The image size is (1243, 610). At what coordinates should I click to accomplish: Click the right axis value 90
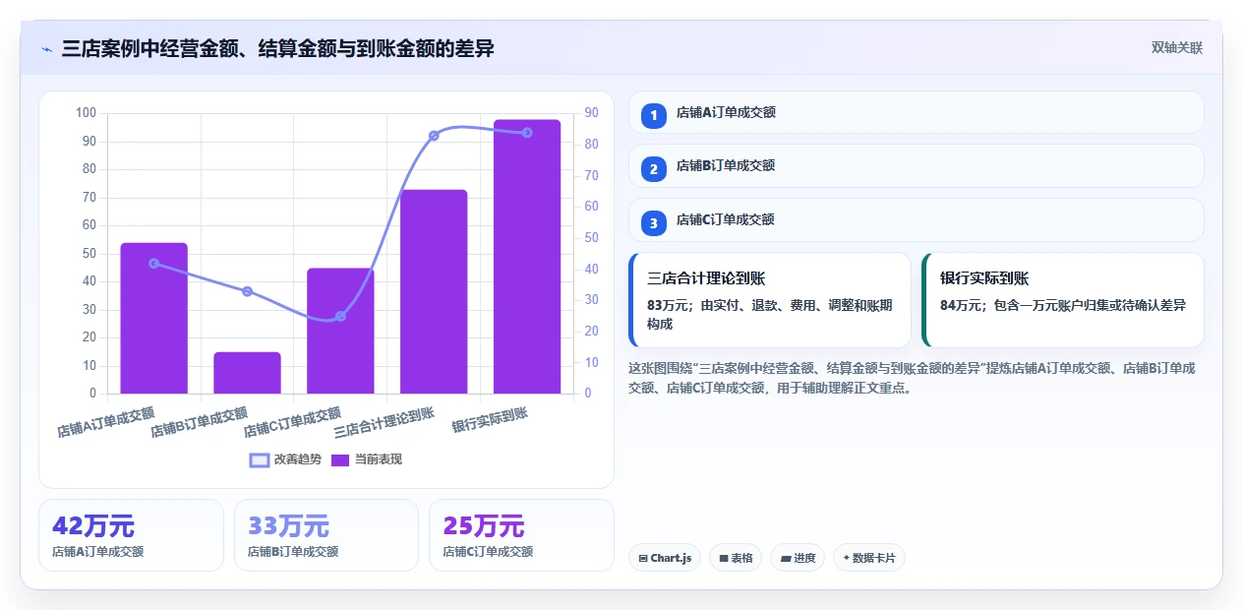(x=591, y=113)
